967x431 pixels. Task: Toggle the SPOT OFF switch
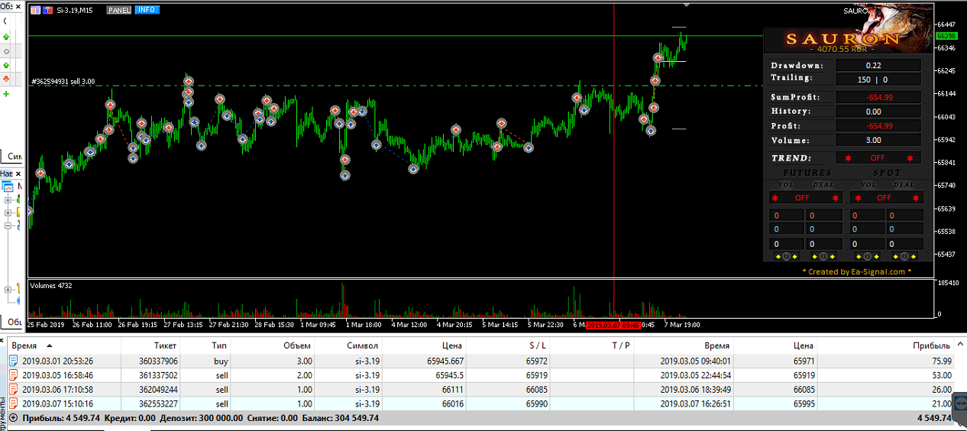[x=883, y=197]
